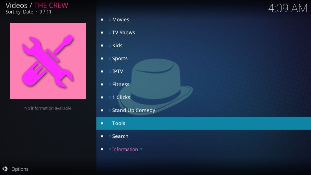
Task: Open the highlighted Tools entry
Action: click(x=203, y=123)
